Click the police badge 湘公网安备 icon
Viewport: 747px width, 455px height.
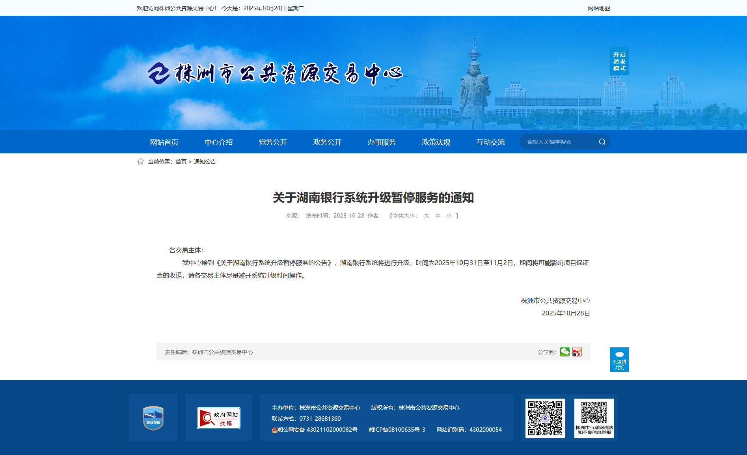(274, 430)
